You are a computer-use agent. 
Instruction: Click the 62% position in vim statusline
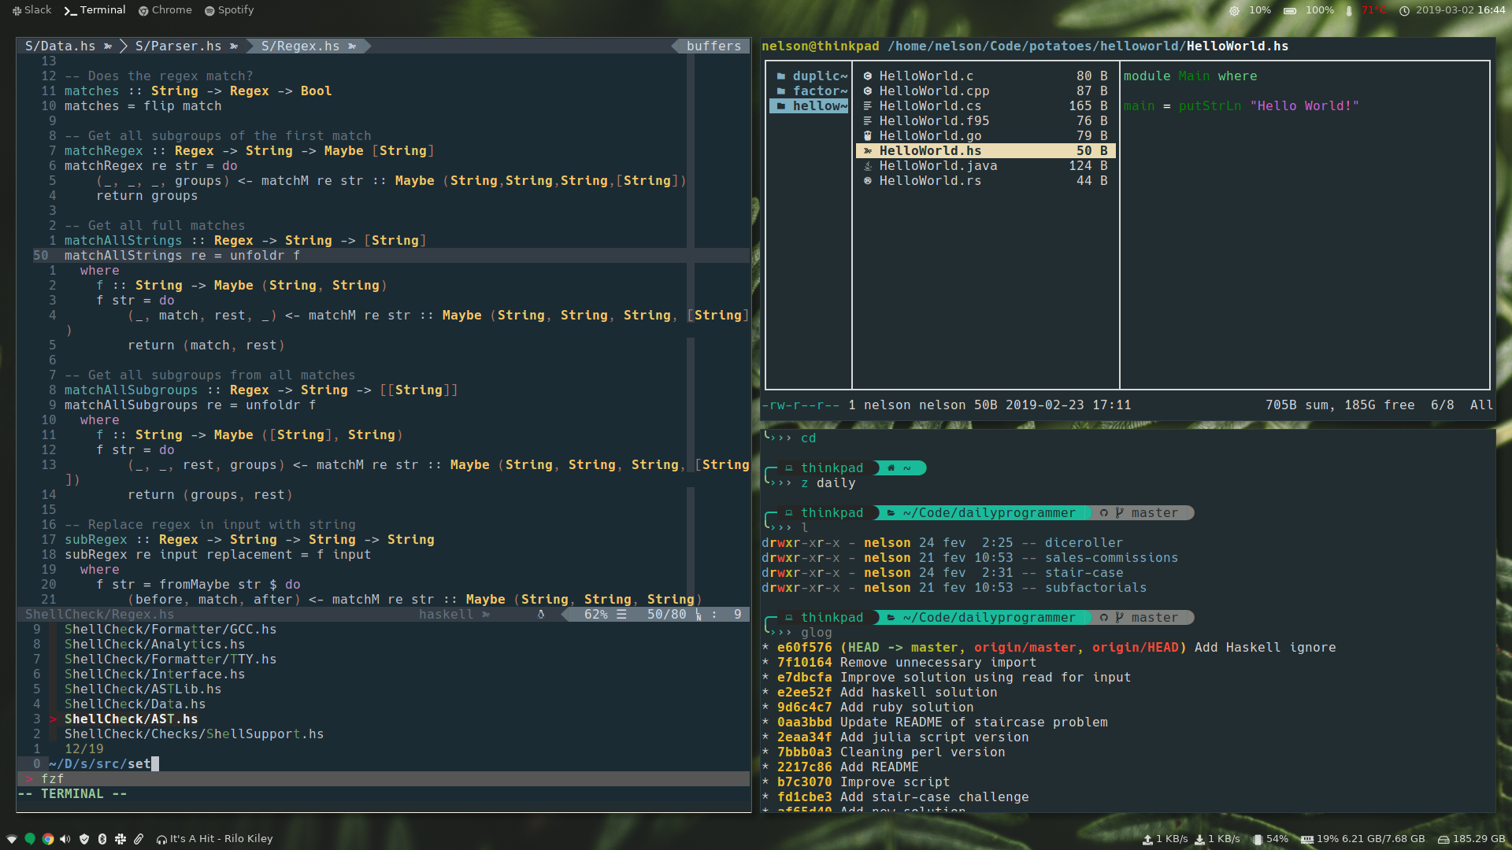tap(595, 615)
